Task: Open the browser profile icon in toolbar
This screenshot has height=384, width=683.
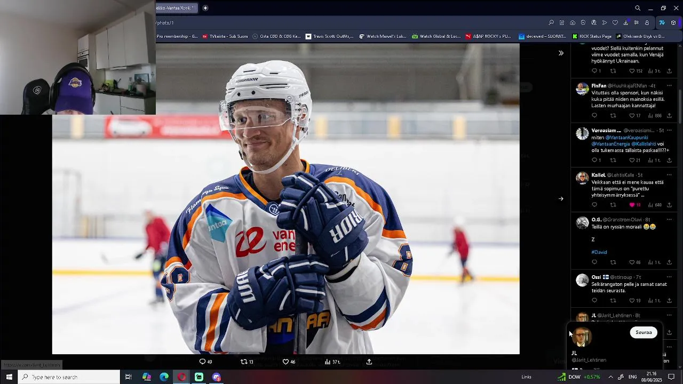Action: click(647, 22)
